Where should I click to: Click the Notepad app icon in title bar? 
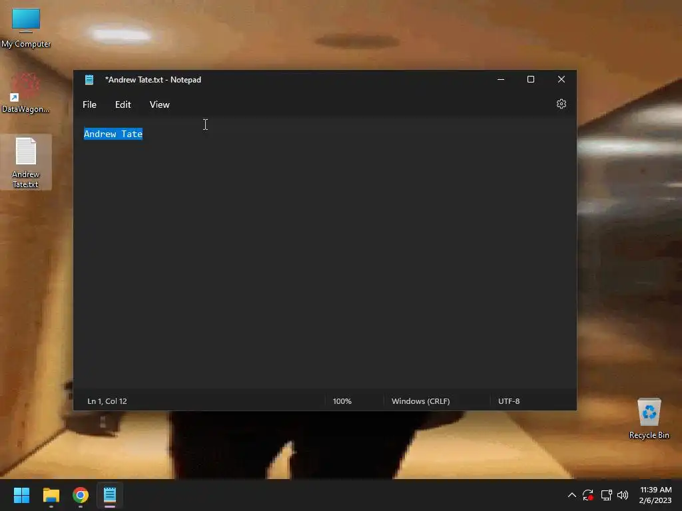pyautogui.click(x=89, y=80)
